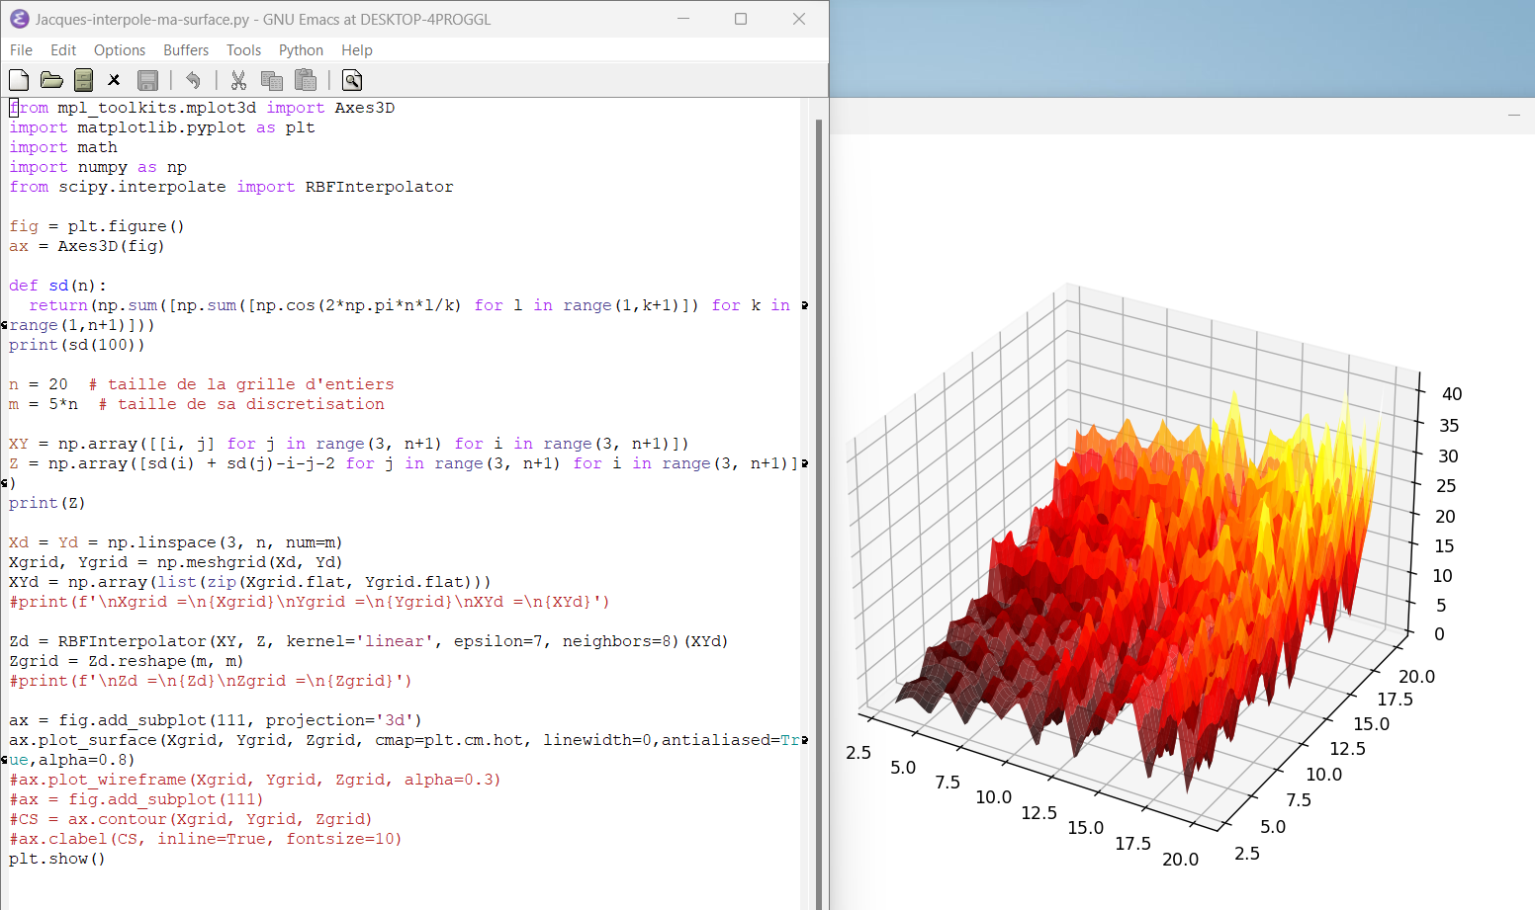Open an existing file via folder icon
1535x910 pixels.
click(x=51, y=80)
